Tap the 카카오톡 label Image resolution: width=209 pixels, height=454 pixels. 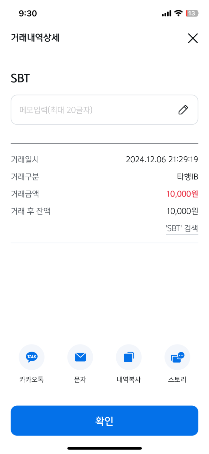point(32,379)
